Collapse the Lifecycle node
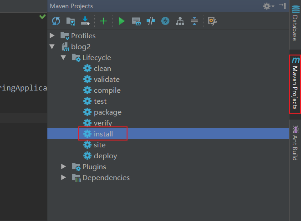Viewport: 301px width, 221px height. click(63, 57)
